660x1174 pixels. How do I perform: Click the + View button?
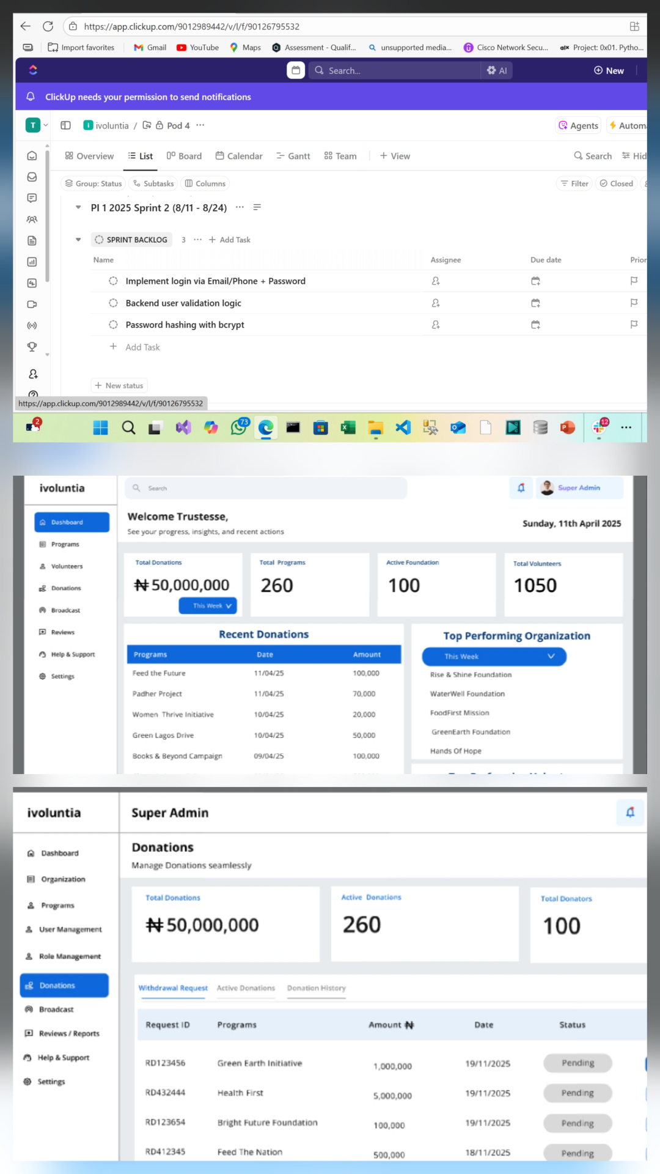tap(395, 156)
